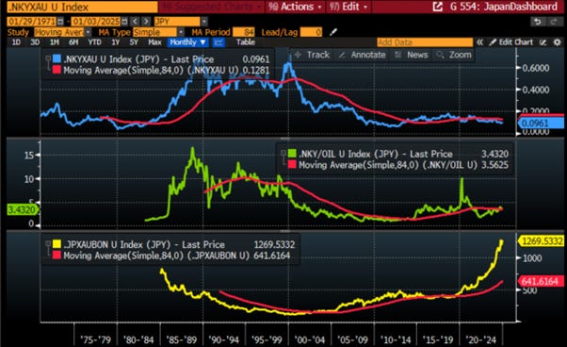
Task: Open chart settings gear icon
Action: pos(558,42)
